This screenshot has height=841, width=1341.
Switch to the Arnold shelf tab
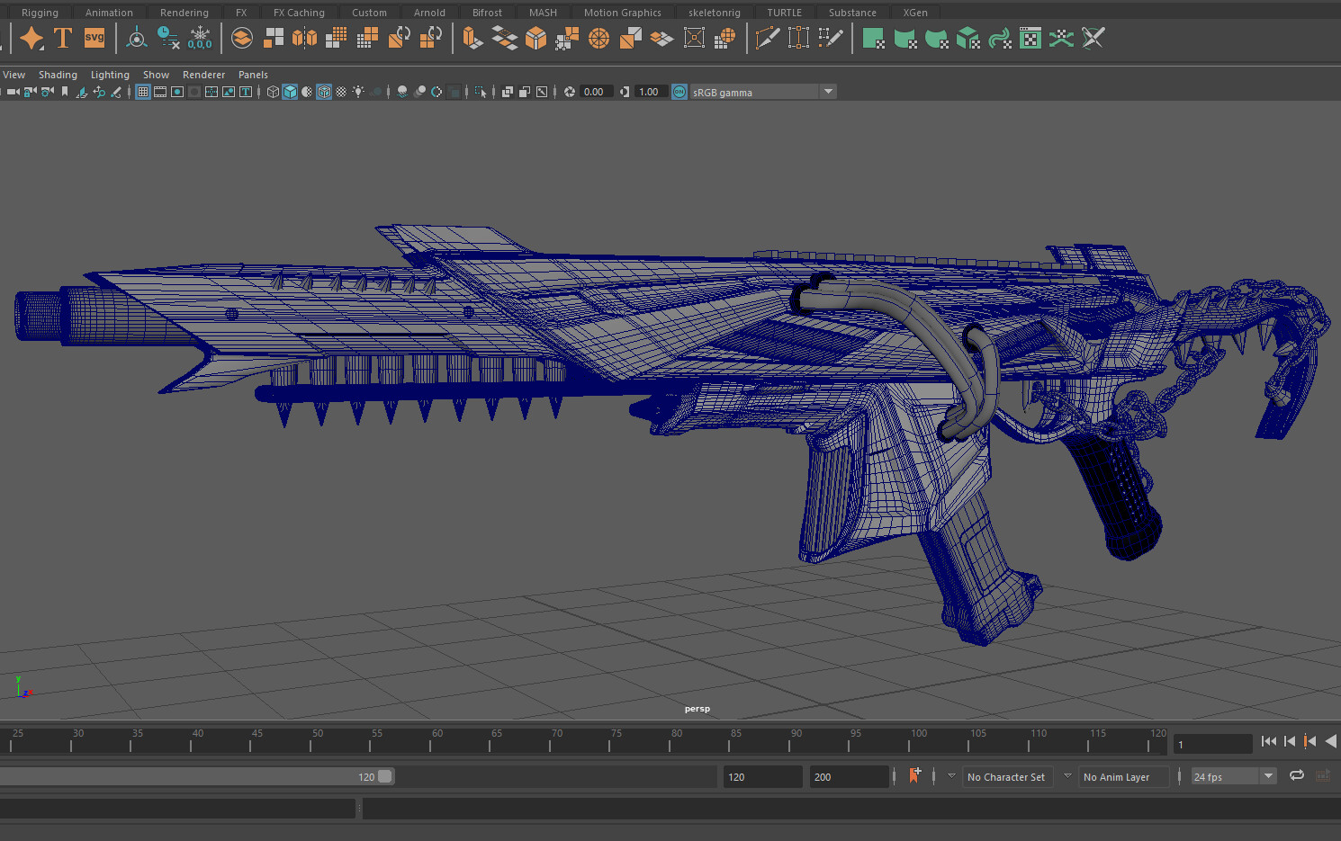tap(429, 13)
